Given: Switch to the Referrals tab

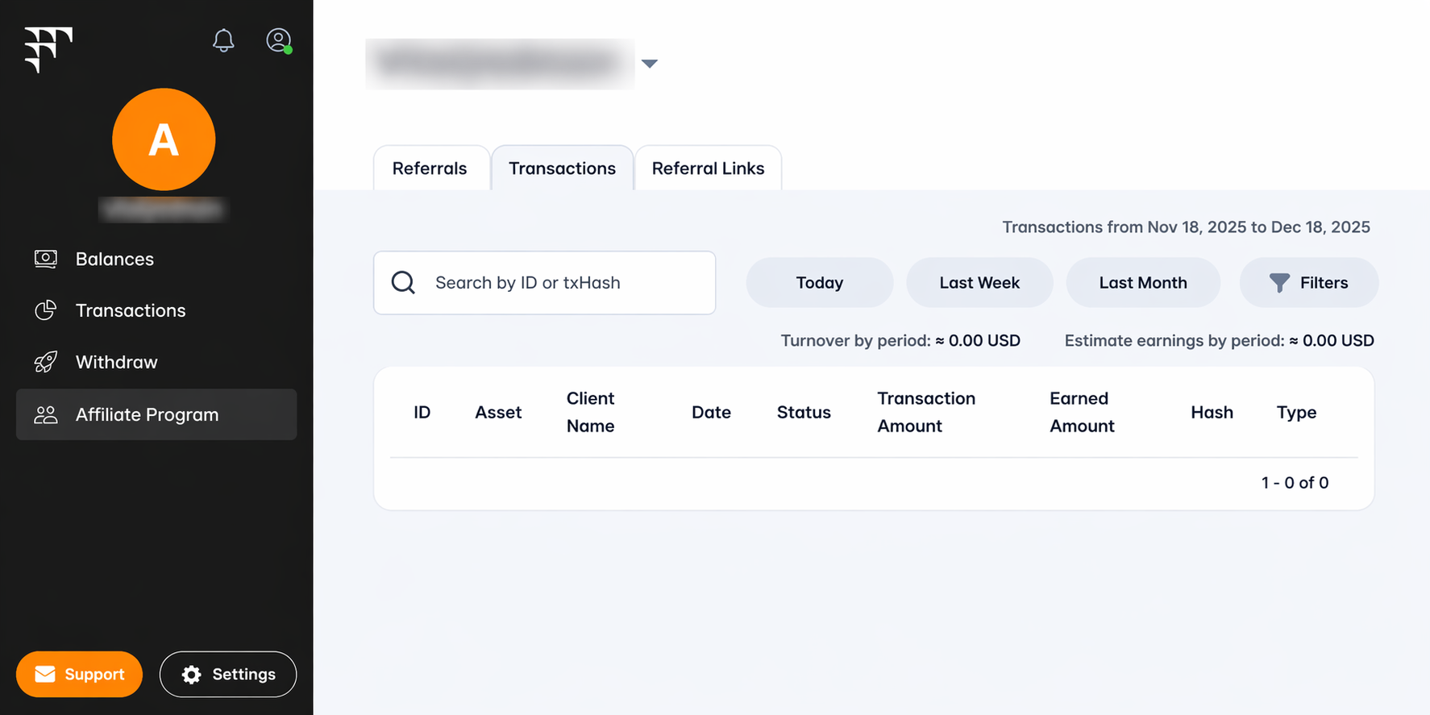Looking at the screenshot, I should tap(430, 168).
